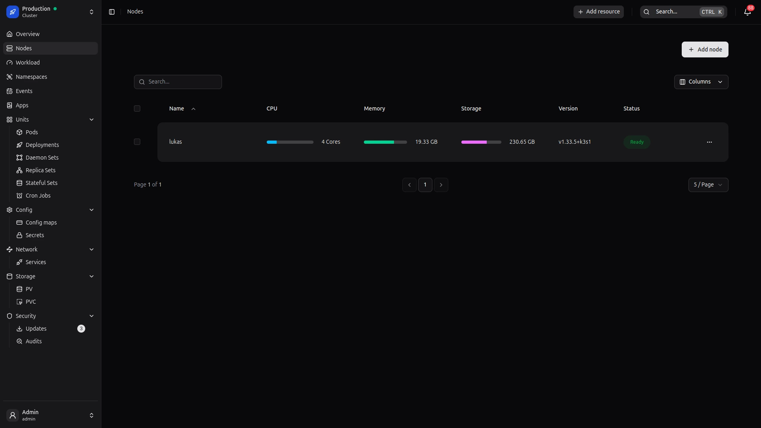This screenshot has width=761, height=428.
Task: Click the Add resource button
Action: (598, 12)
